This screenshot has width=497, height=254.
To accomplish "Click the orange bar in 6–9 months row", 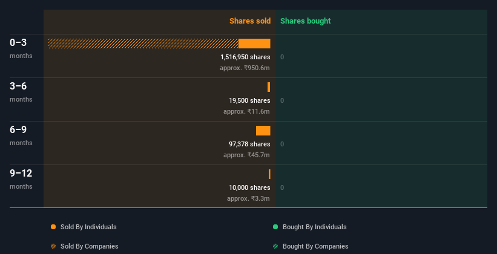I will click(x=263, y=131).
